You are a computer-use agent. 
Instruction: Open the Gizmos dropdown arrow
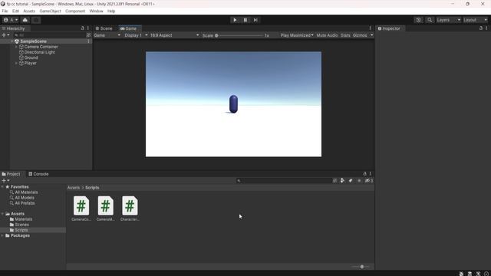[371, 35]
